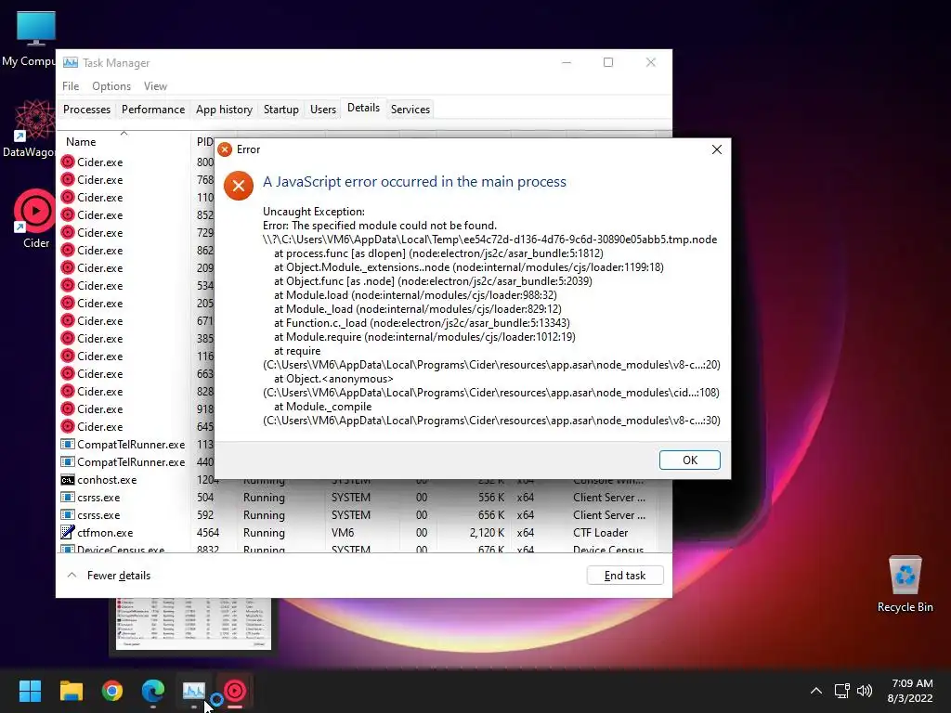The image size is (951, 713).
Task: Open the My Computer desktop icon
Action: point(29,39)
